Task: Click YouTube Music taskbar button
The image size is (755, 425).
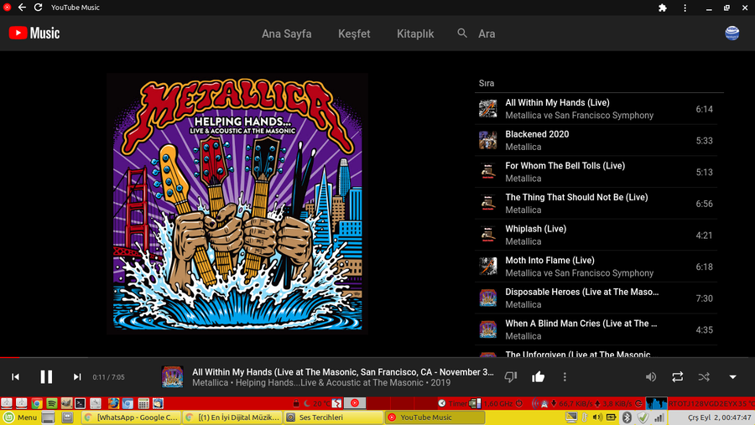Action: tap(435, 417)
